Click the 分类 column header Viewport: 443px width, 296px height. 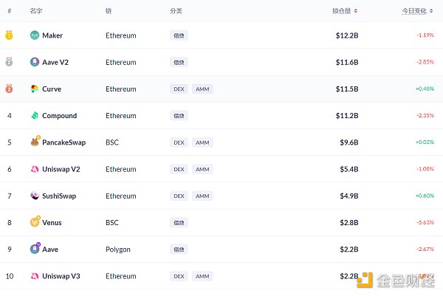click(x=176, y=11)
